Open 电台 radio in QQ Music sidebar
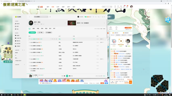Viewport: 172px width, 96px height. (x=17, y=29)
